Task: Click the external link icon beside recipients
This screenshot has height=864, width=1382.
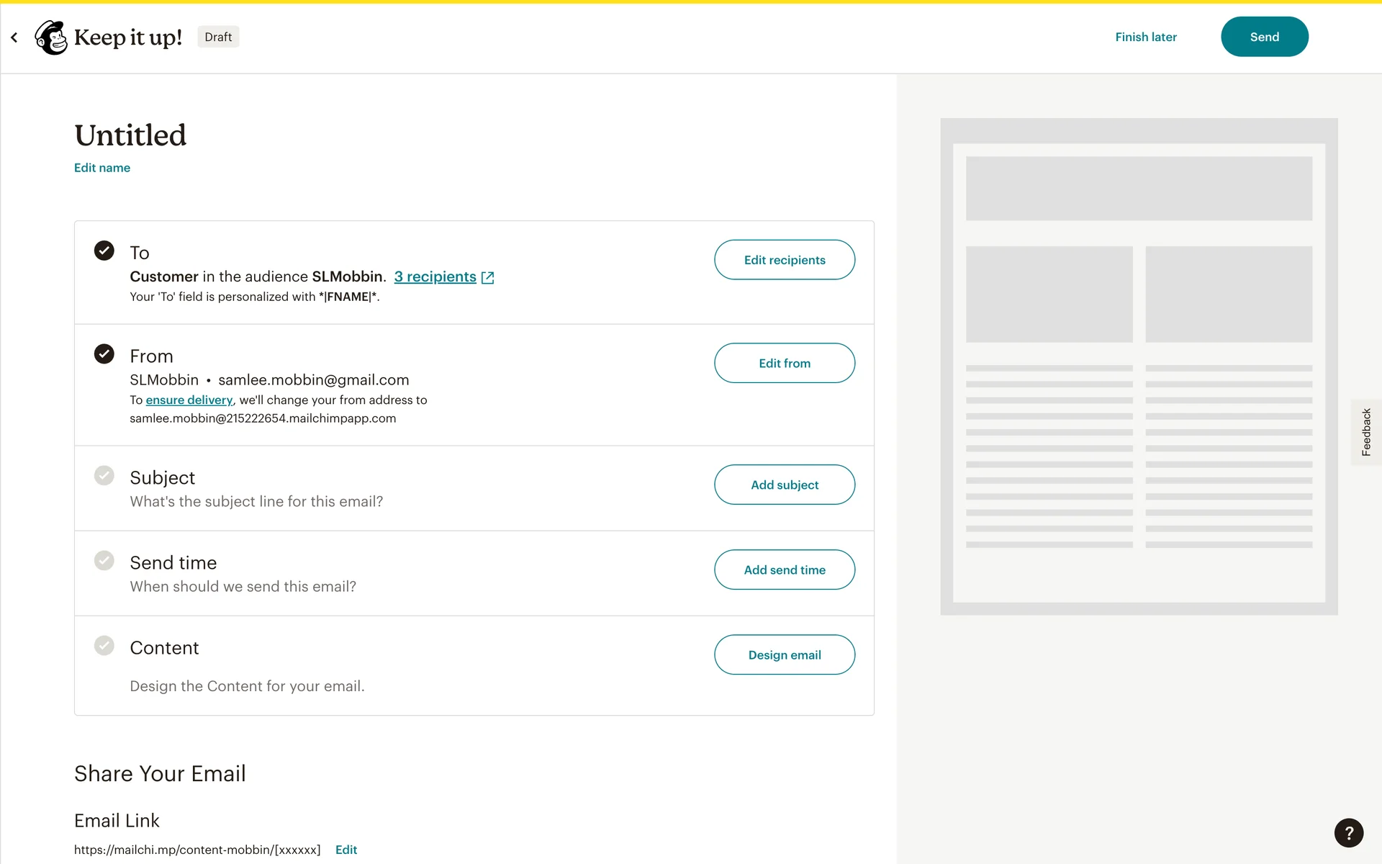Action: [488, 278]
